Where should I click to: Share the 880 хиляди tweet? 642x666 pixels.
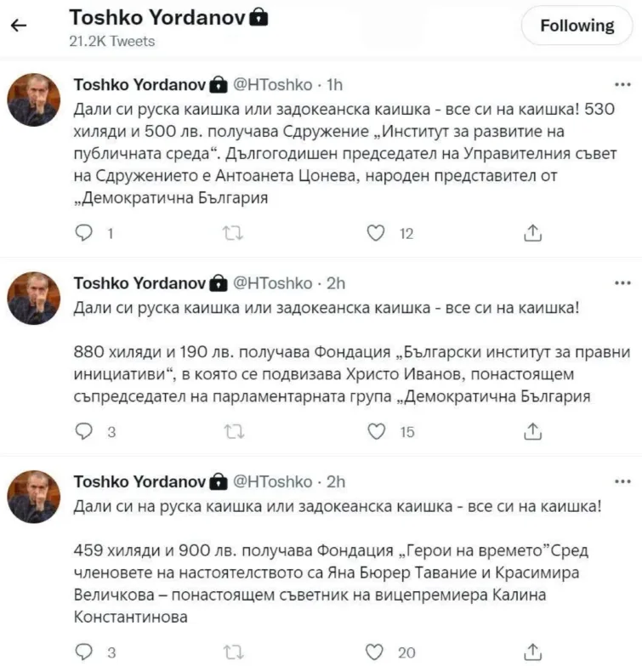(533, 432)
